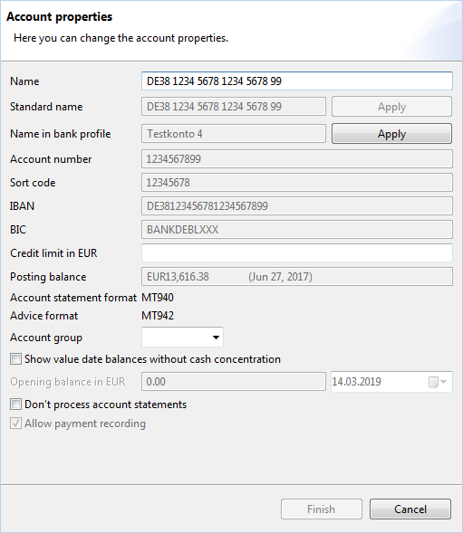Apply the Standard name value

pos(391,107)
